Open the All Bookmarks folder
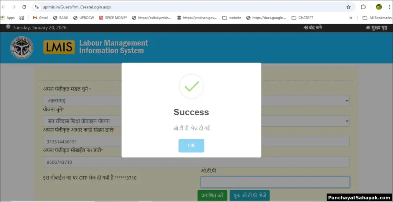 (x=377, y=18)
